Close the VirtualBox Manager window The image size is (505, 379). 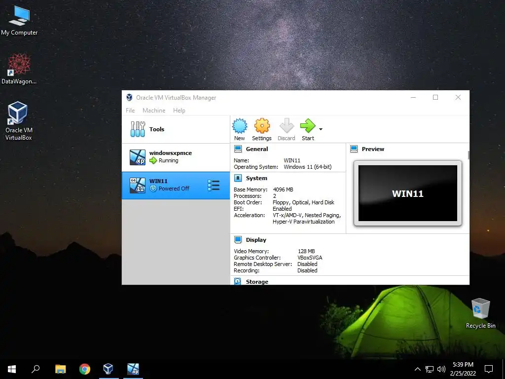click(x=458, y=97)
